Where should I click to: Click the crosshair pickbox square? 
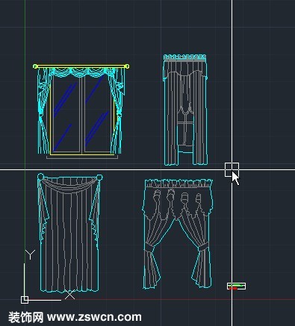(232, 170)
